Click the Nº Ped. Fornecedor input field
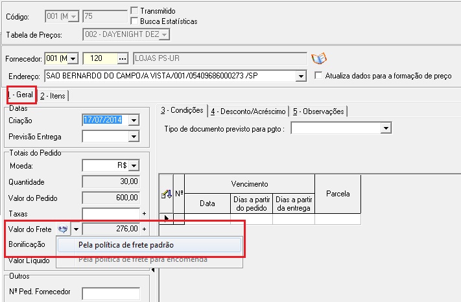 [111, 294]
